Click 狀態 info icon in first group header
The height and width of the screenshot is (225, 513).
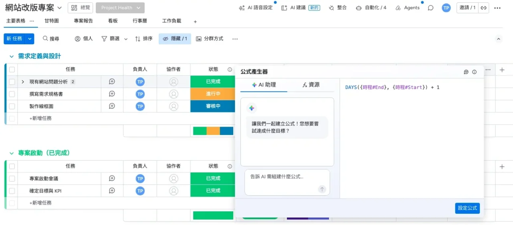click(230, 70)
